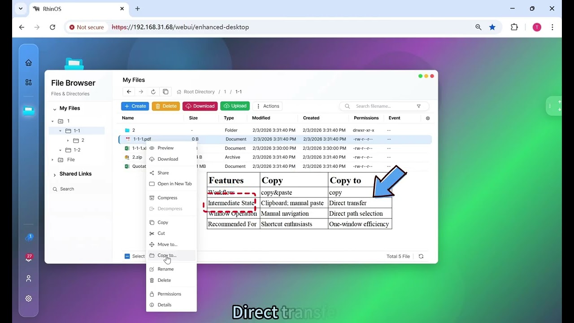Expand folder 2 in tree
Viewport: 574px width, 323px height.
68,140
